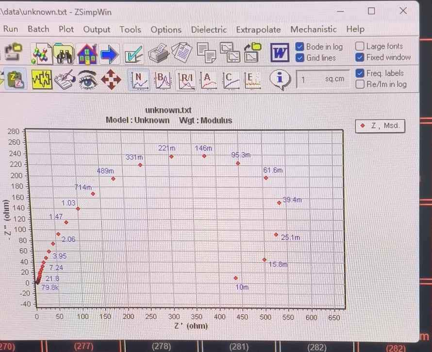The width and height of the screenshot is (432, 352).
Task: Open the Extrapolate menu
Action: (258, 30)
